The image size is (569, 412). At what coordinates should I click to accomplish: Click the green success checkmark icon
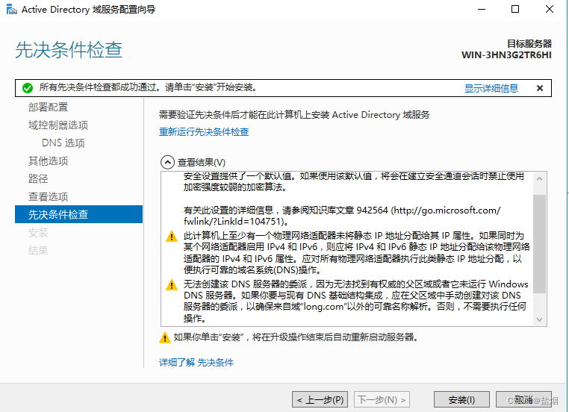(x=28, y=88)
